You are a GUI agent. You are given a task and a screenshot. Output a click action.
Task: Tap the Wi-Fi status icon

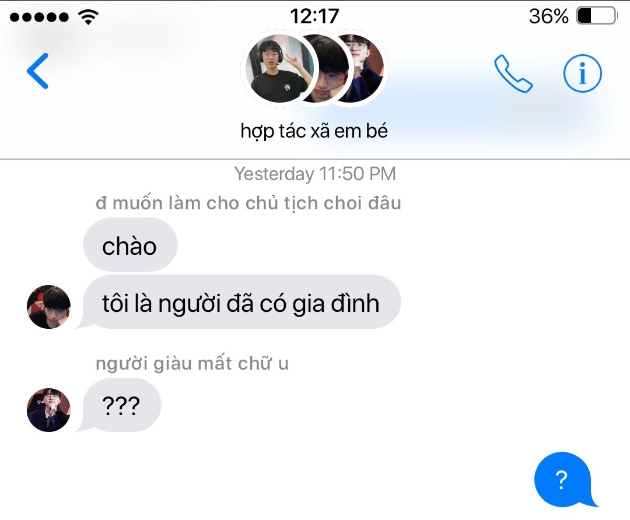tap(89, 17)
